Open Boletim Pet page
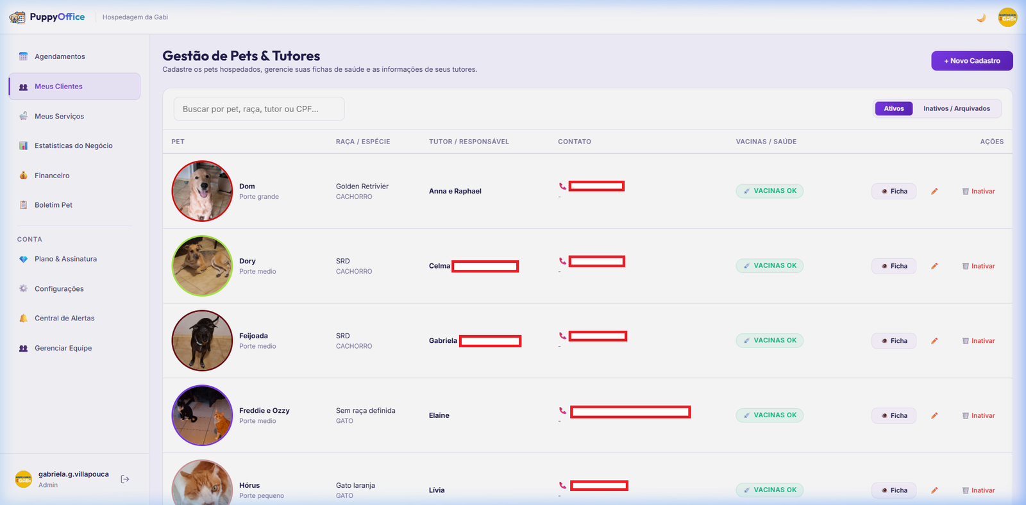The height and width of the screenshot is (505, 1026). (x=74, y=205)
